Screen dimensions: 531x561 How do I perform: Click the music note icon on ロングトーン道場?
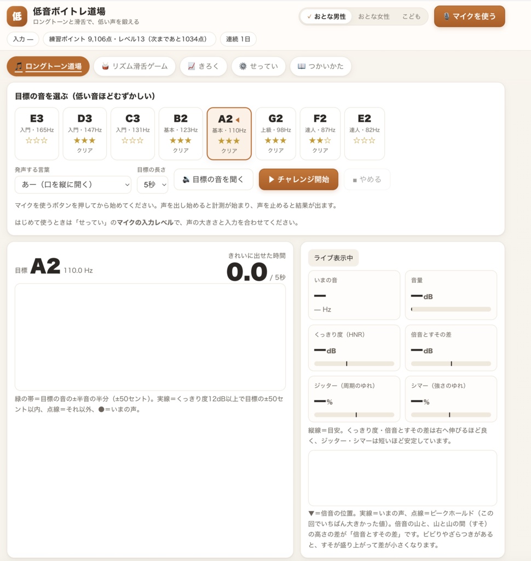pyautogui.click(x=19, y=66)
